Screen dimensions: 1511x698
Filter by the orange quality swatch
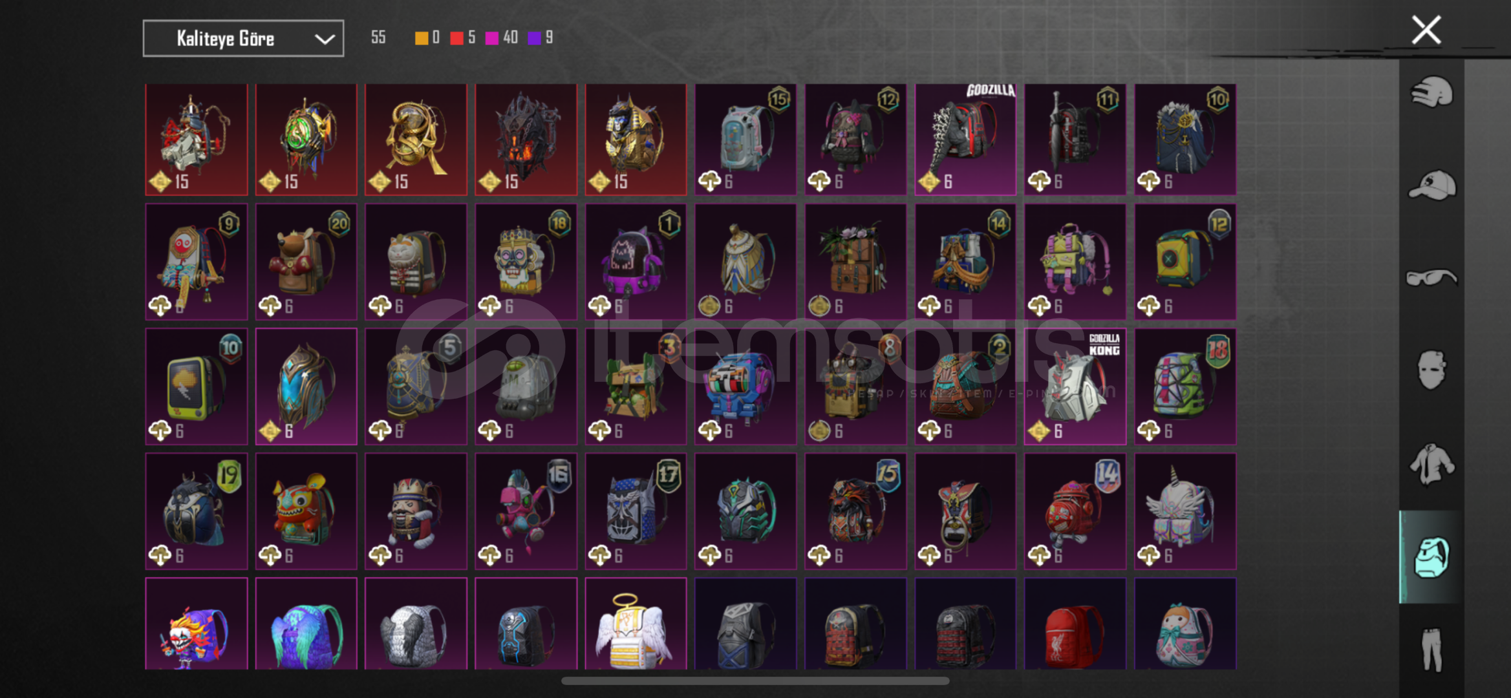421,37
